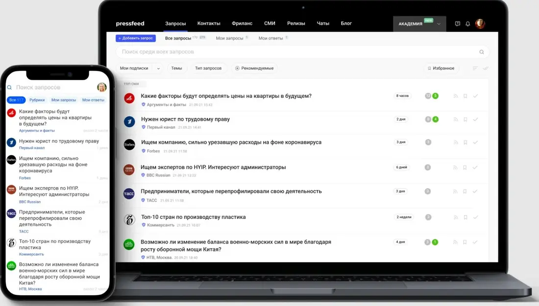Click the BBC Russian logo on laptop
The width and height of the screenshot is (539, 306).
(x=129, y=170)
